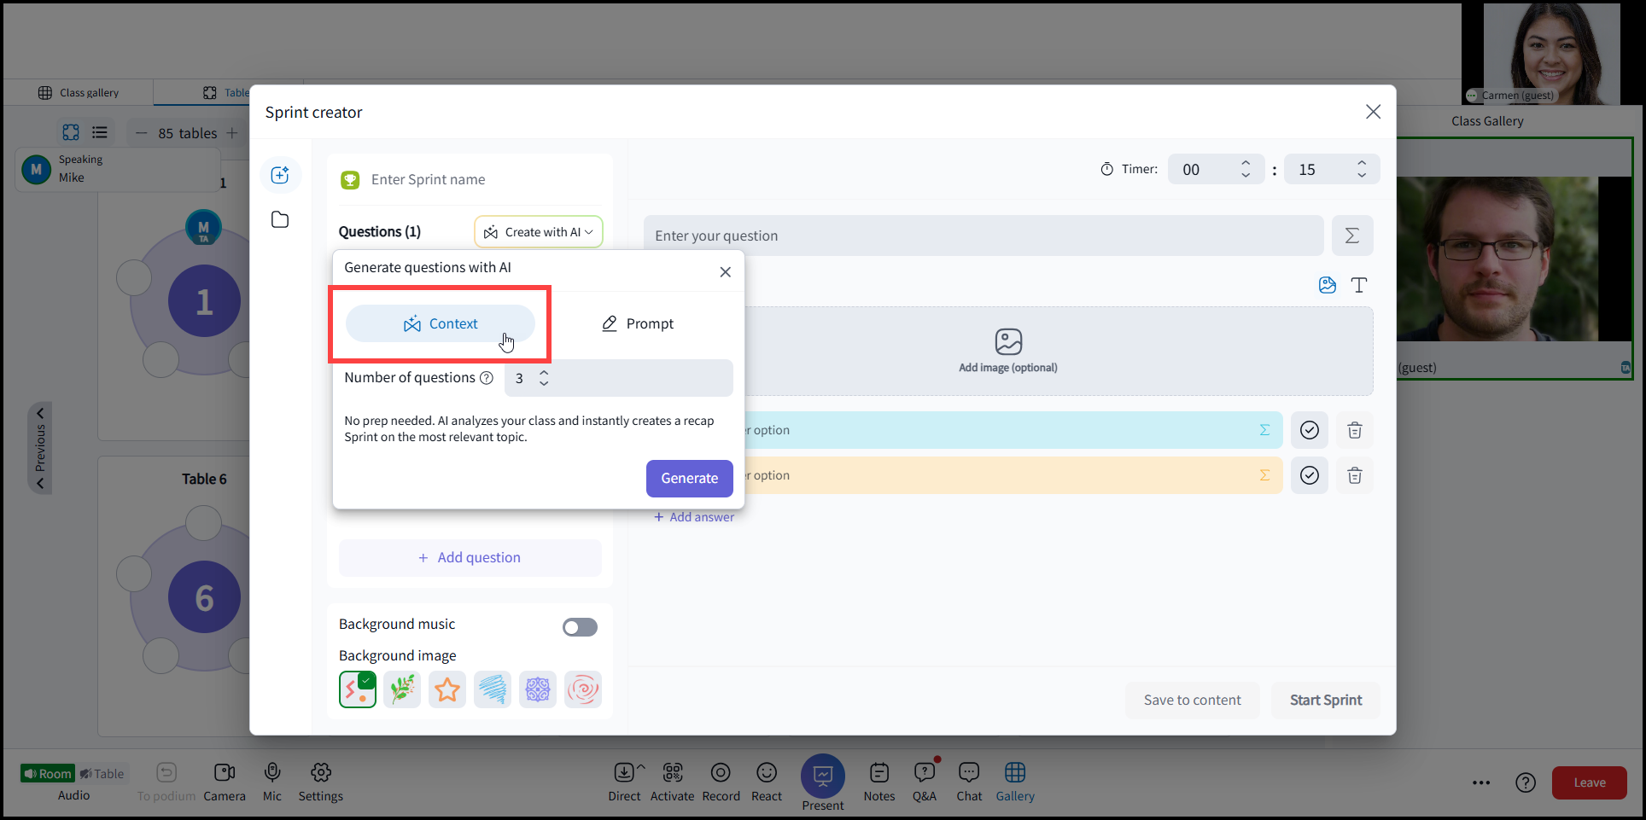Click the Generate button

pyautogui.click(x=690, y=479)
